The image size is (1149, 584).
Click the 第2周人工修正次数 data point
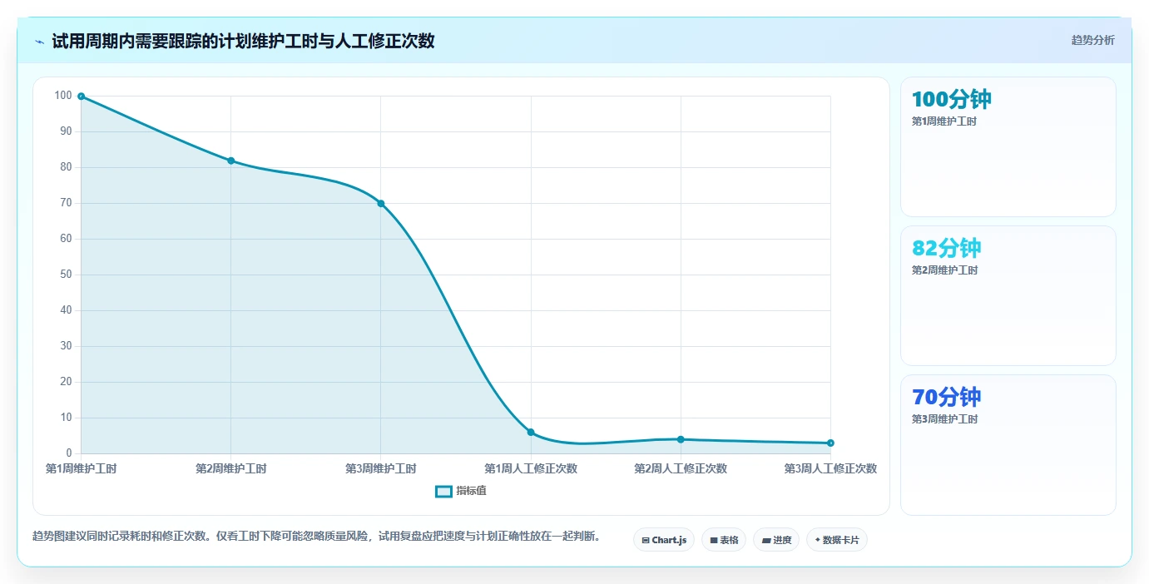coord(681,439)
